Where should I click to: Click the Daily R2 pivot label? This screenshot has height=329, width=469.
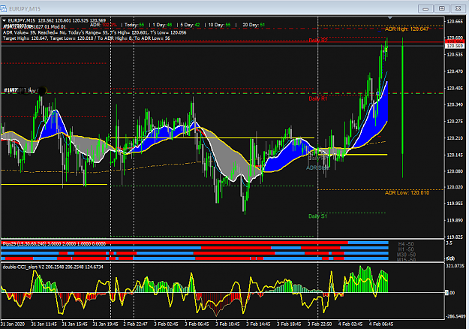point(318,41)
